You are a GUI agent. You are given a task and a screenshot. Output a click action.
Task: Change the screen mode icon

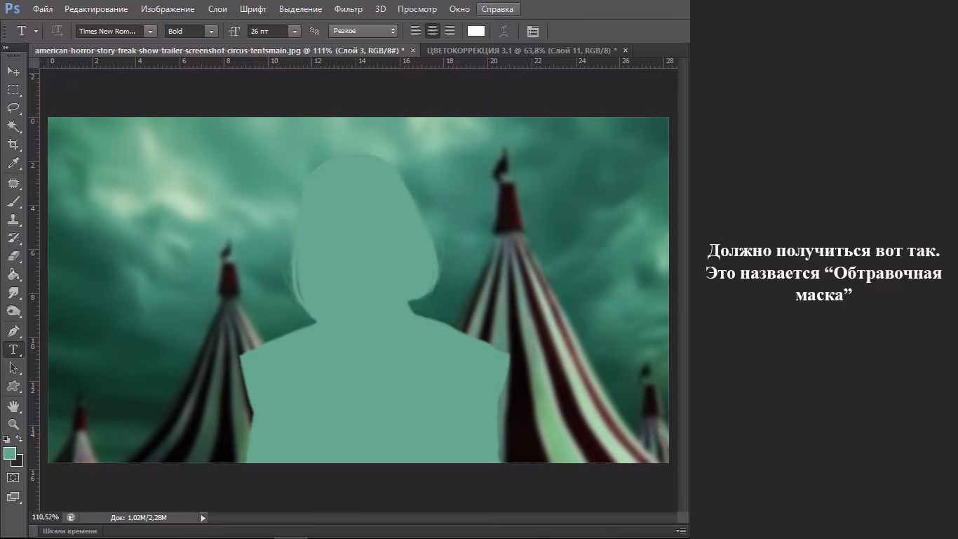pyautogui.click(x=13, y=497)
